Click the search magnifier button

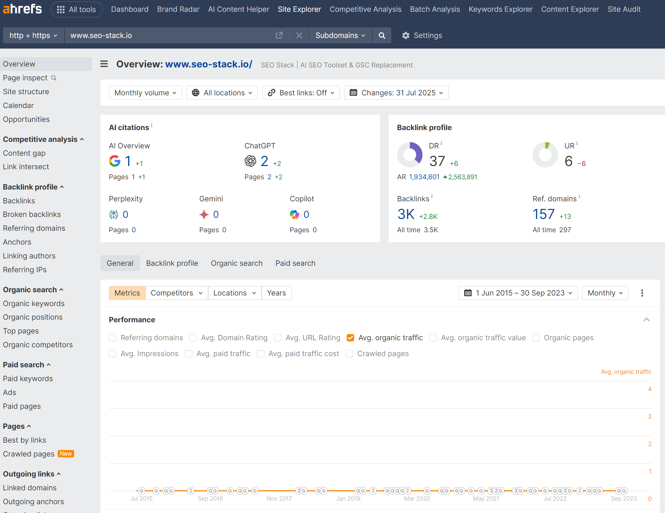coord(382,35)
